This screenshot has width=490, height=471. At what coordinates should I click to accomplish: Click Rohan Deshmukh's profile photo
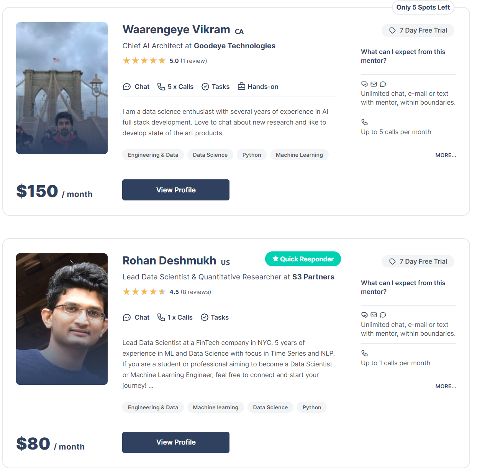coord(62,318)
